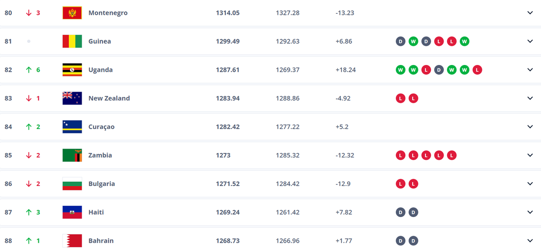Open the New Zealand team link

109,98
